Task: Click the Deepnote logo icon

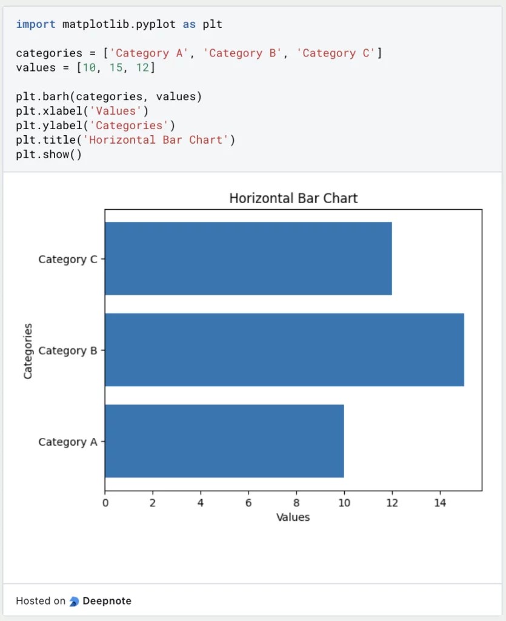Action: coord(74,601)
